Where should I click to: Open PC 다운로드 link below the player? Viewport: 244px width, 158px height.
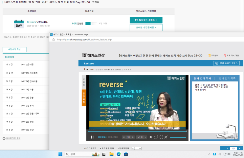coord(90,149)
